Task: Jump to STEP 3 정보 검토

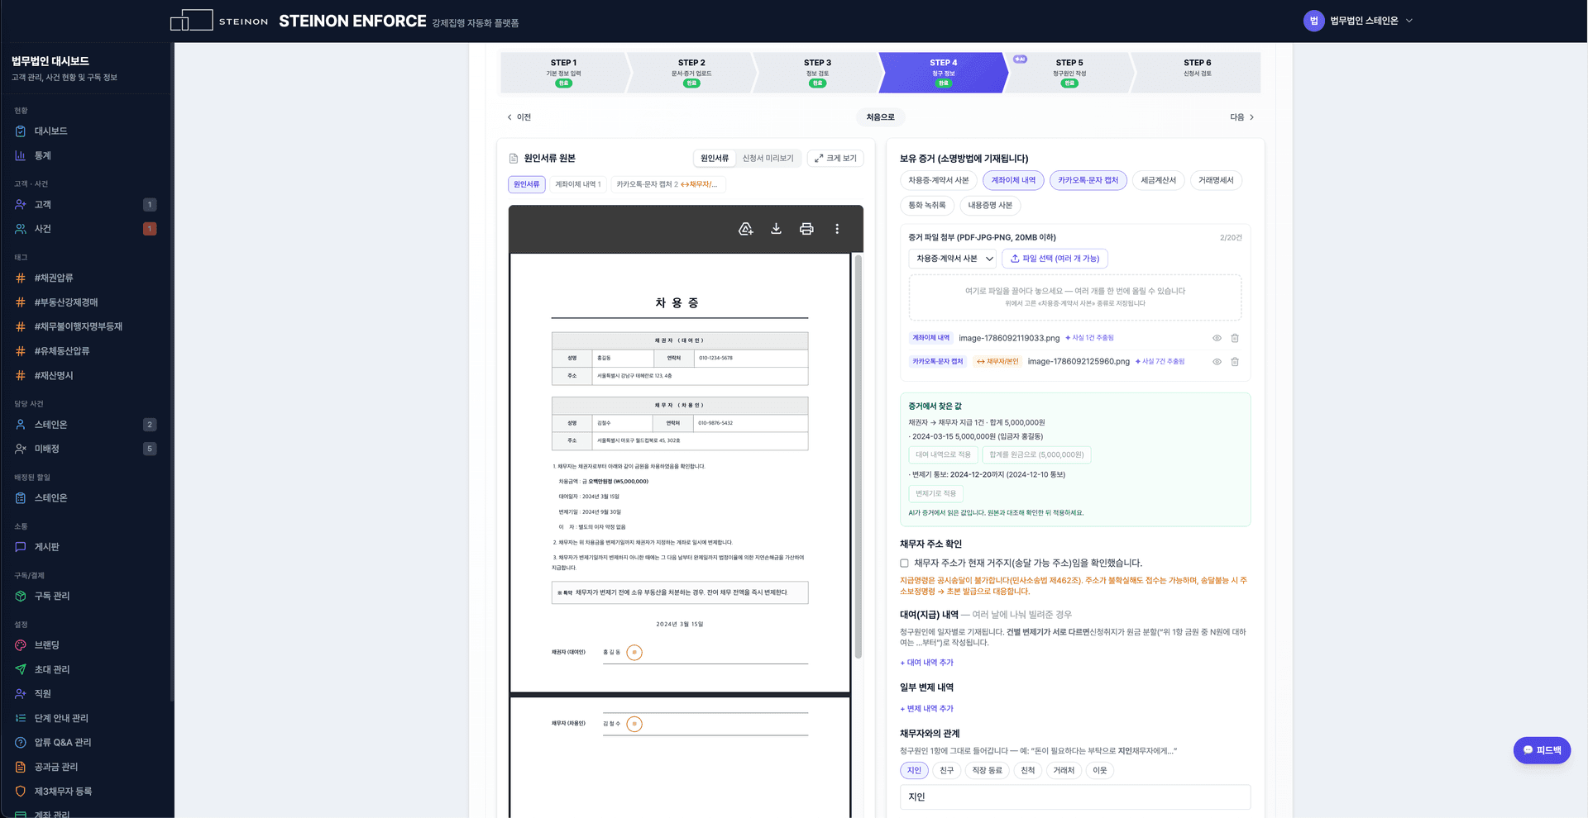Action: click(x=817, y=73)
